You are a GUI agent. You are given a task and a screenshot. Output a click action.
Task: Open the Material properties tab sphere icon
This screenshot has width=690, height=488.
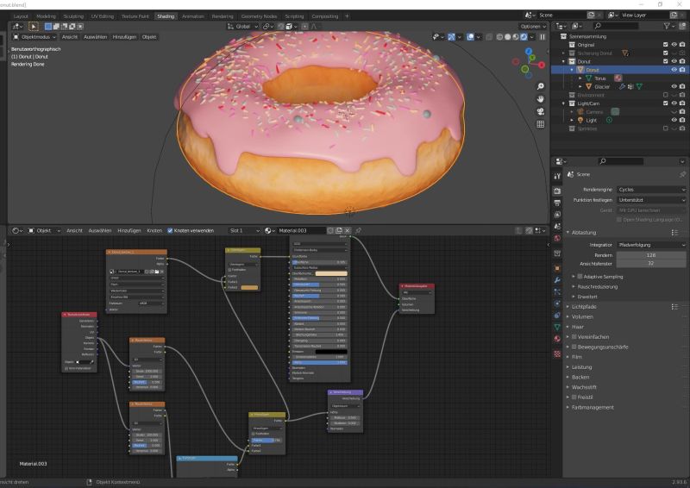pyautogui.click(x=557, y=339)
